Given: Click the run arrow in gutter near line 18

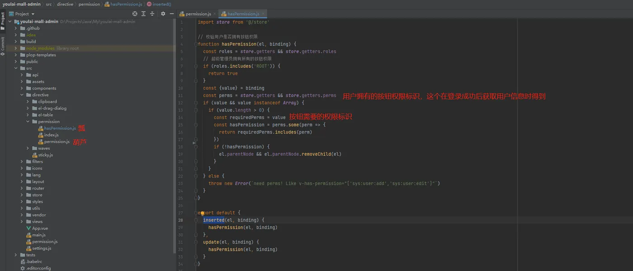Looking at the screenshot, I should click(x=194, y=143).
